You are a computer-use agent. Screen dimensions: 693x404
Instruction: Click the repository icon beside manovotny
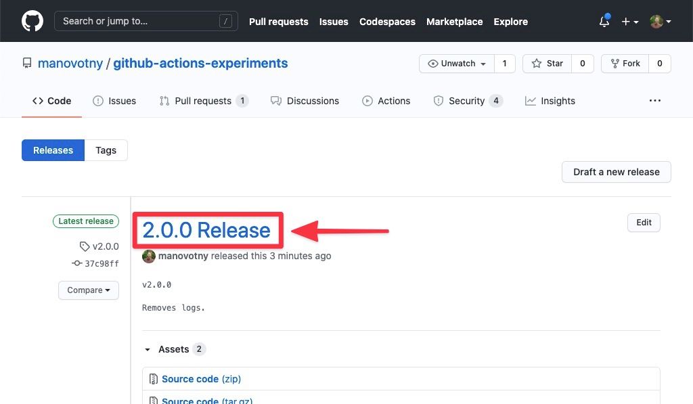27,63
